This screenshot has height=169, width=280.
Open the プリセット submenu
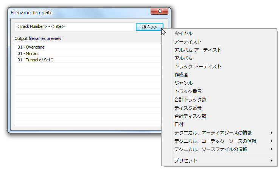click(x=219, y=160)
